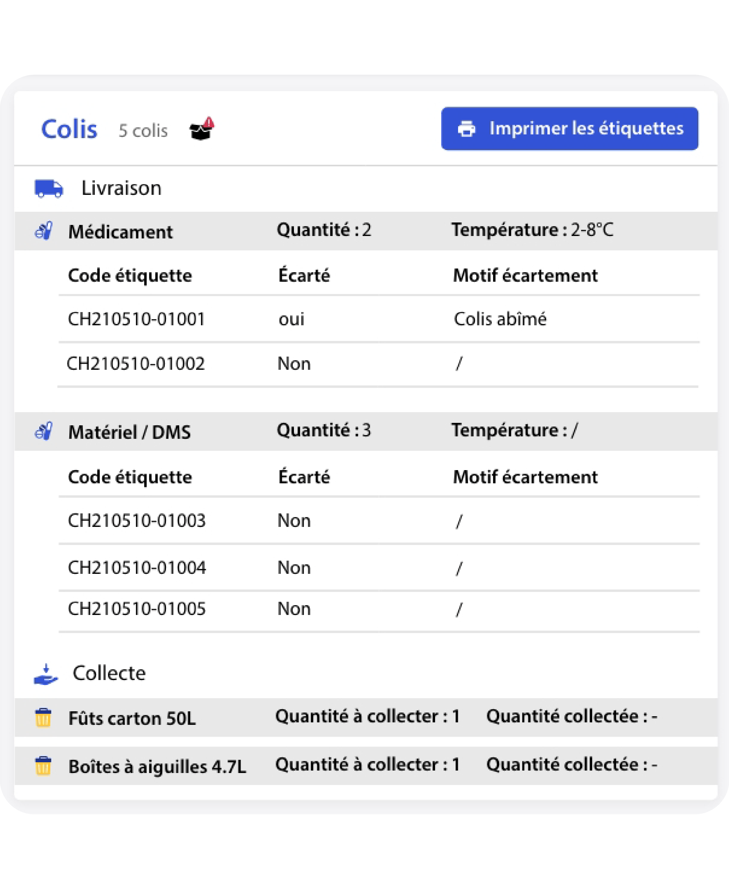Viewport: 729px width, 889px height.
Task: Click the printer icon in button
Action: tap(466, 129)
